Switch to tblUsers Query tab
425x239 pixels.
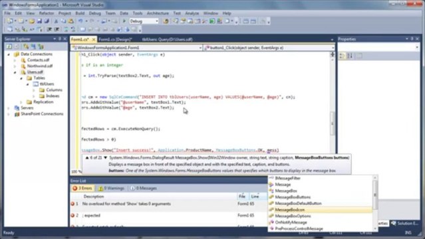pos(167,40)
